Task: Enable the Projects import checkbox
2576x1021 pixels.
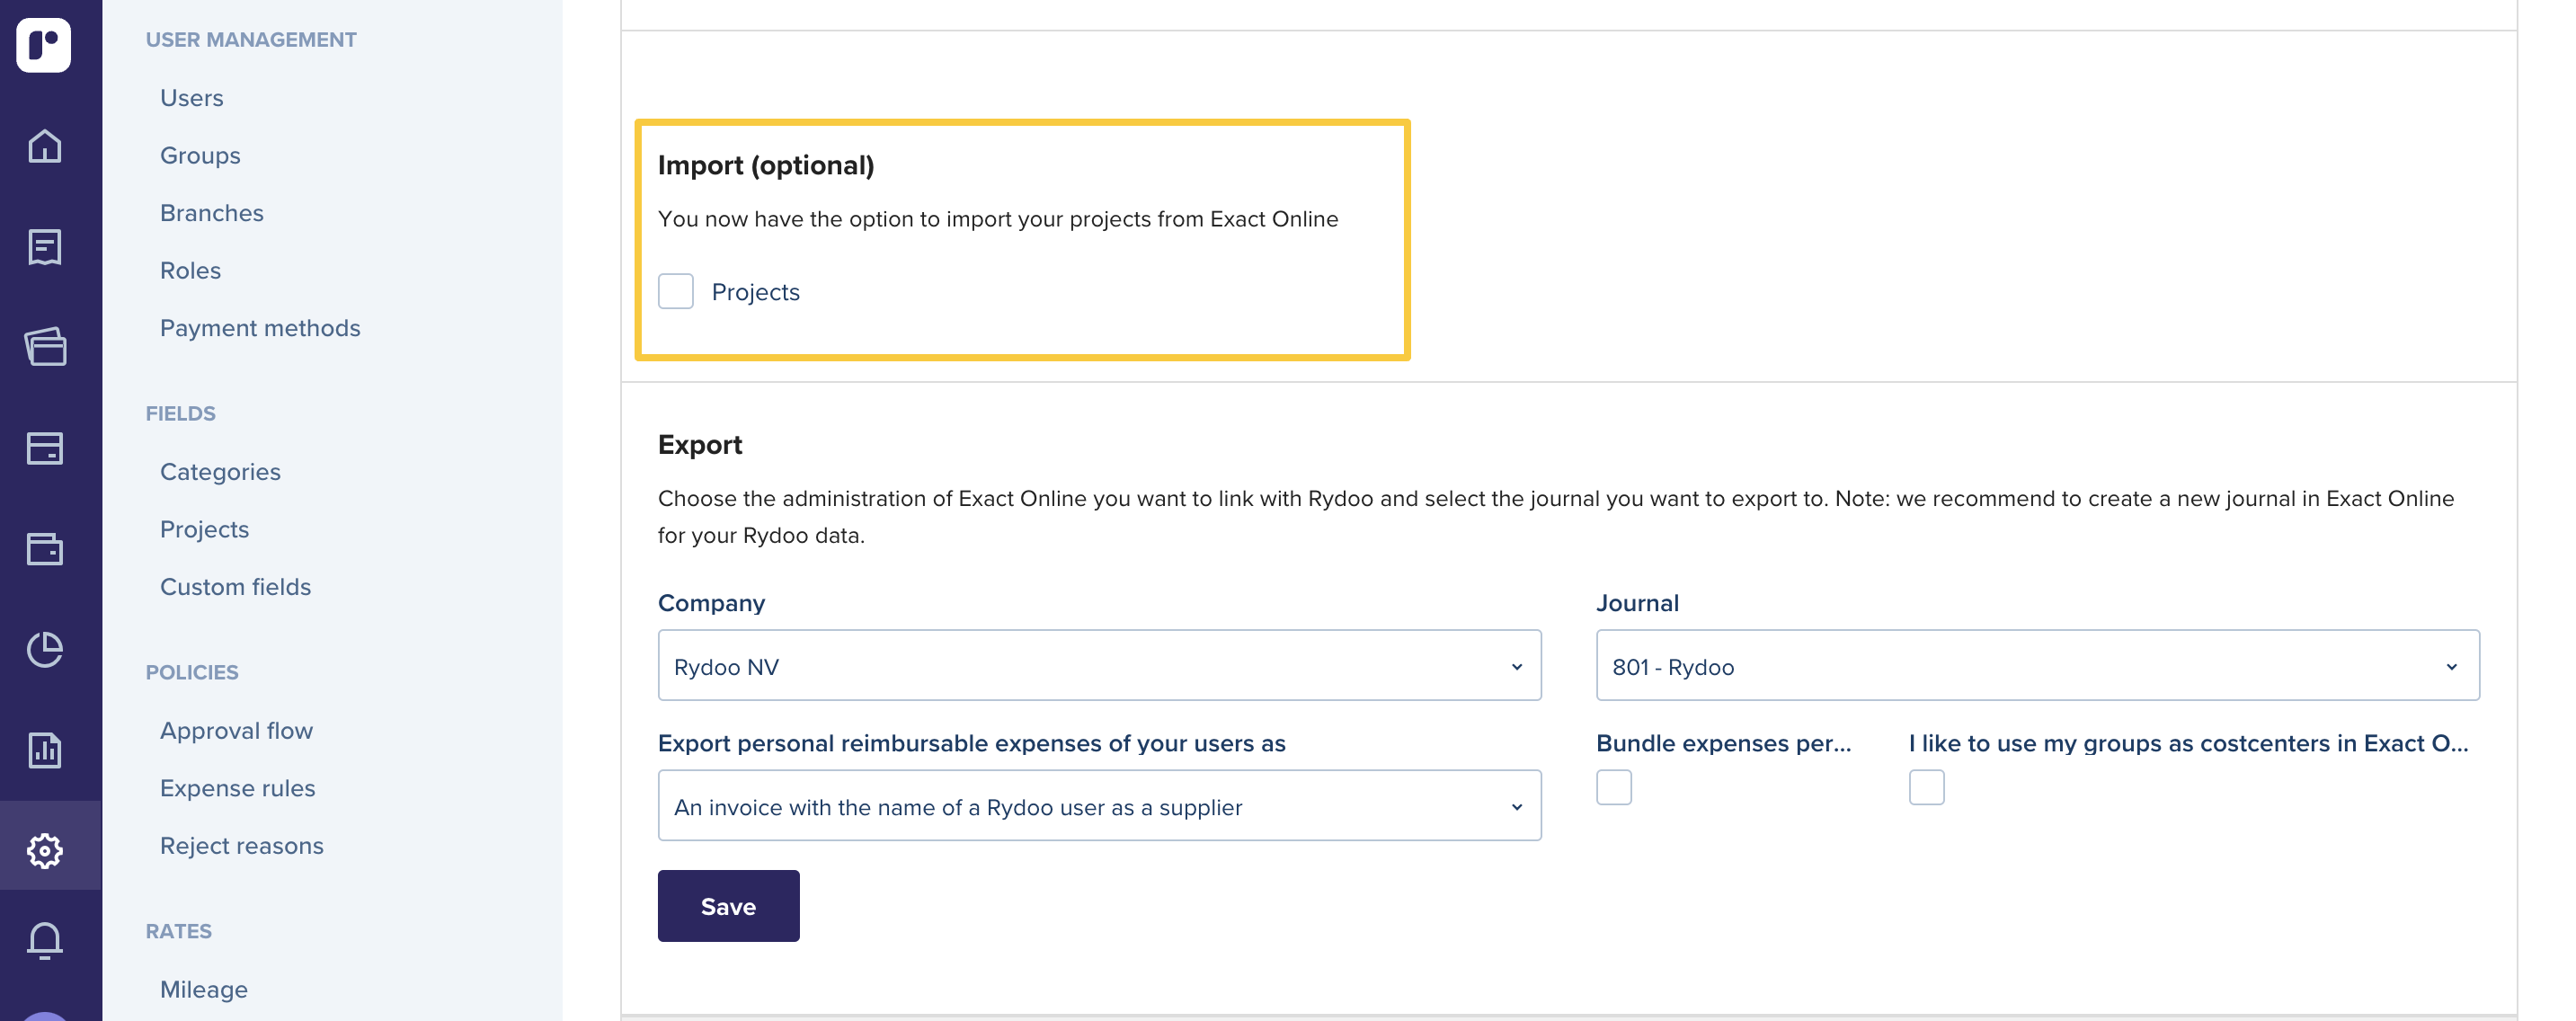Action: coord(676,292)
